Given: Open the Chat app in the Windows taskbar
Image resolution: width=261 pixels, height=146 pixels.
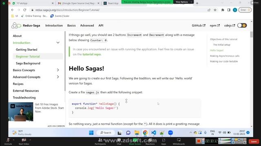Looking at the screenshot, I should coord(128,133).
